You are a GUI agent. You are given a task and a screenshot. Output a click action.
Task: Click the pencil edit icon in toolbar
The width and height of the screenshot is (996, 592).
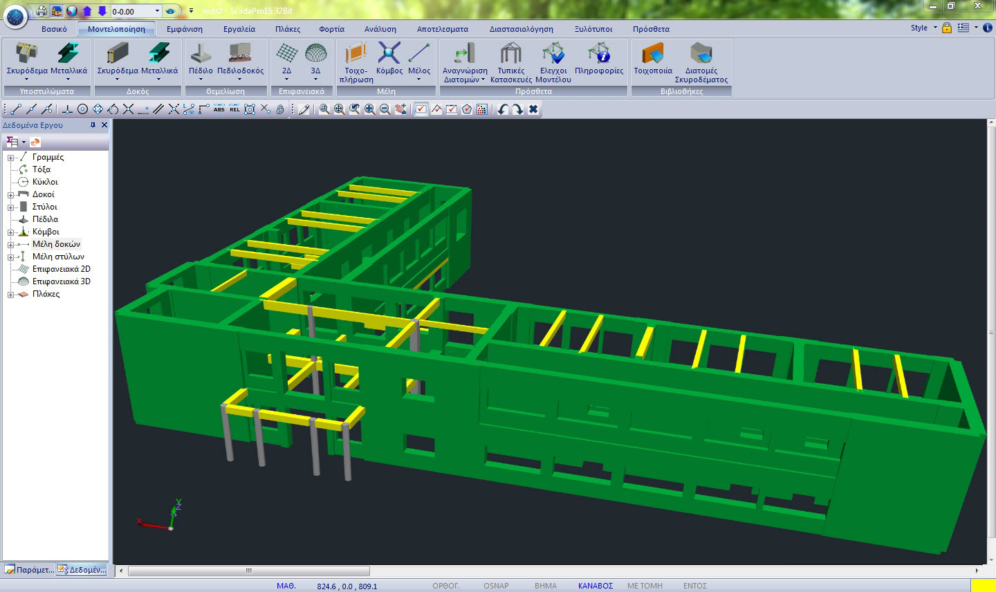[304, 109]
